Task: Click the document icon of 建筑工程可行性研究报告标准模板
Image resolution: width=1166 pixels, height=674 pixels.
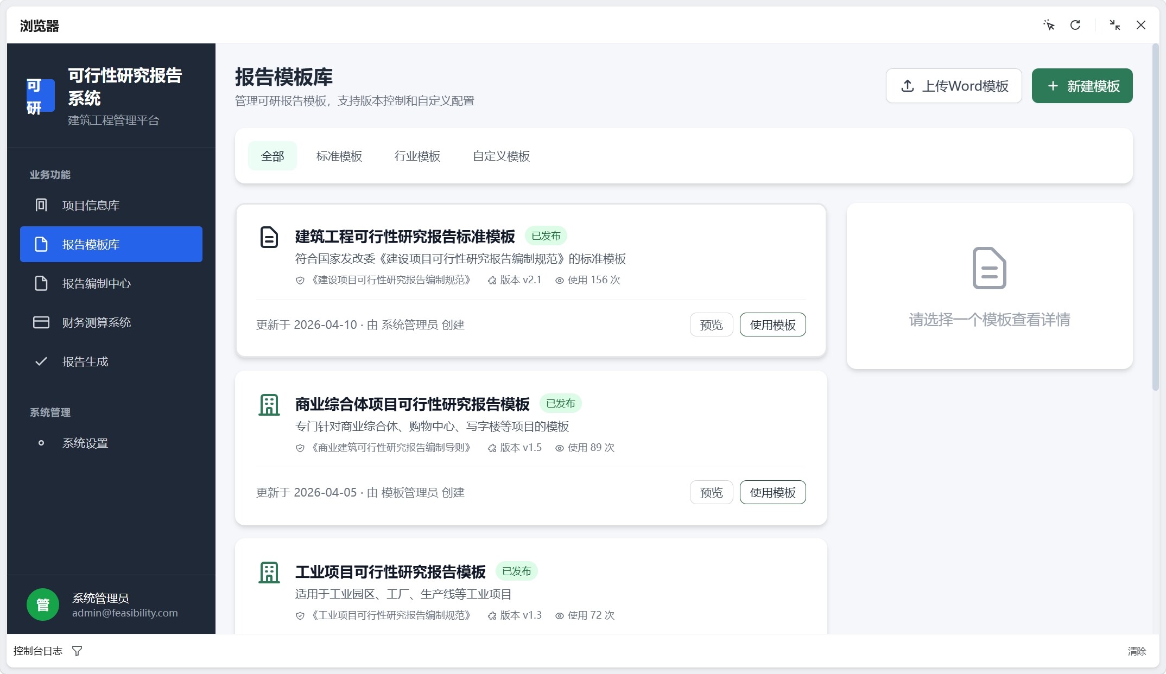Action: pos(269,237)
